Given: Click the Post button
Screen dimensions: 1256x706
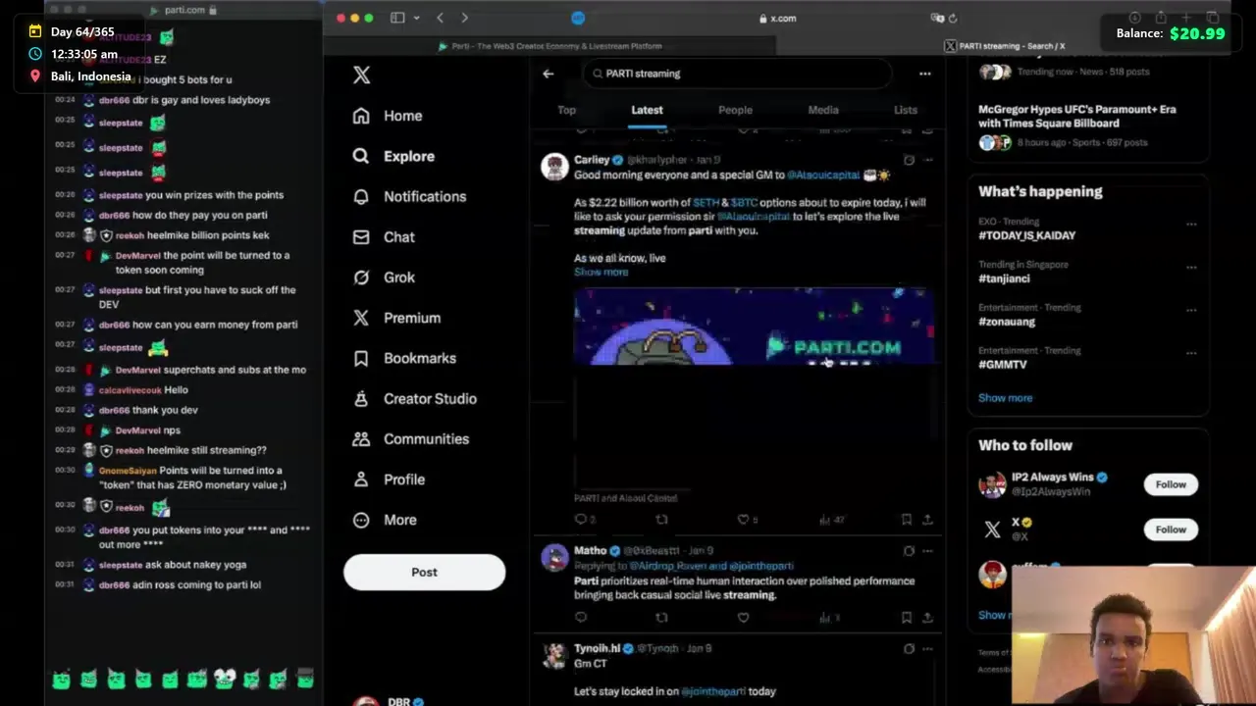Looking at the screenshot, I should [x=424, y=572].
